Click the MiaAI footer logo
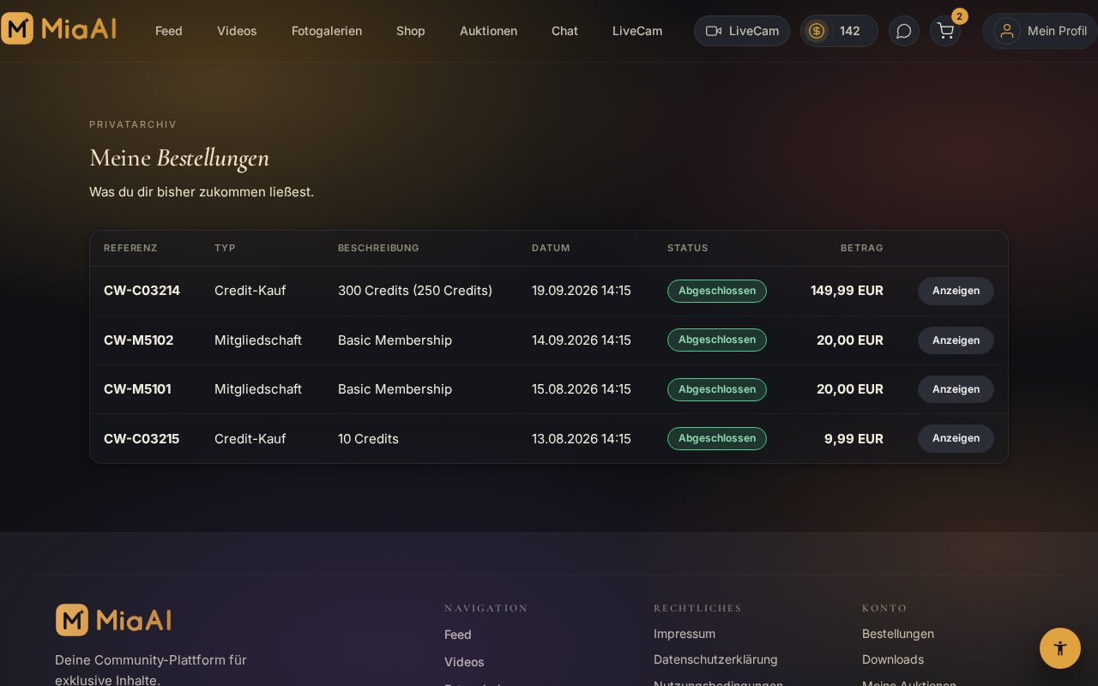 pyautogui.click(x=113, y=620)
